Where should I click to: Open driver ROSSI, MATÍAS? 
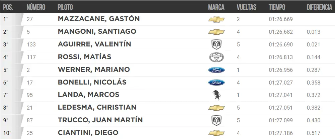click(85, 57)
